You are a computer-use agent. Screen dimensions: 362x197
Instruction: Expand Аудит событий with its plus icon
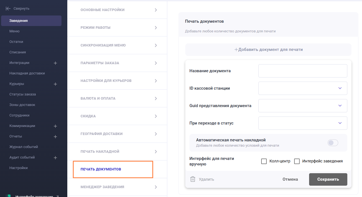coord(55,158)
